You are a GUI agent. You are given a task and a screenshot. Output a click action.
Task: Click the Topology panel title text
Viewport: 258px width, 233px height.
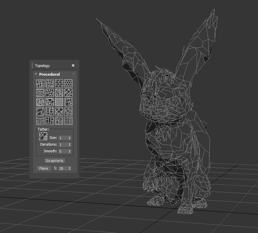[x=42, y=66]
